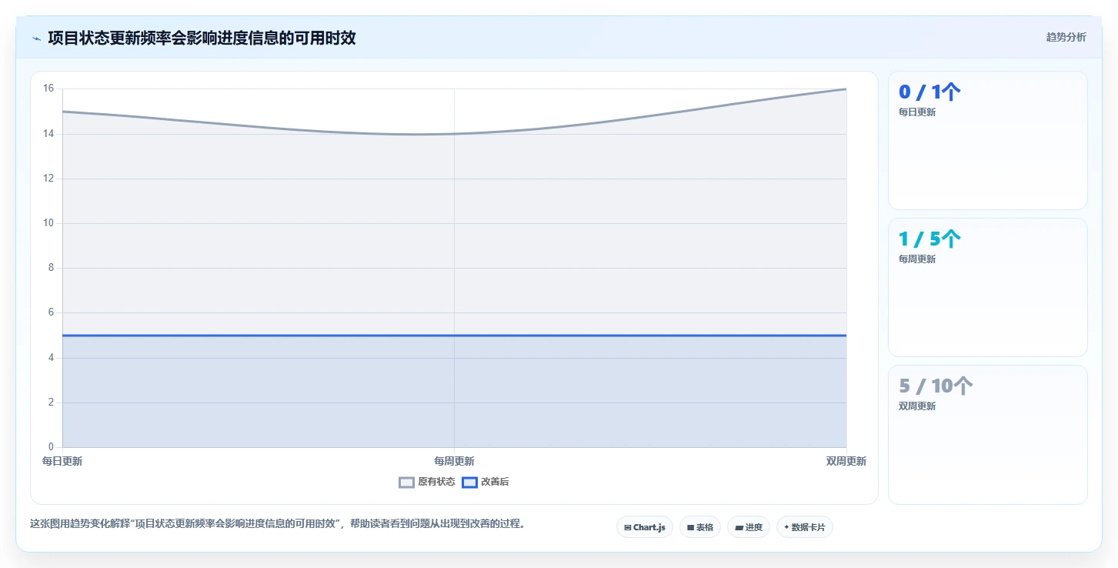
Task: Click the 改善后 legend label
Action: point(495,483)
